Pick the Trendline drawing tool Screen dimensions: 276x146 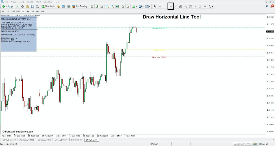[176, 6]
